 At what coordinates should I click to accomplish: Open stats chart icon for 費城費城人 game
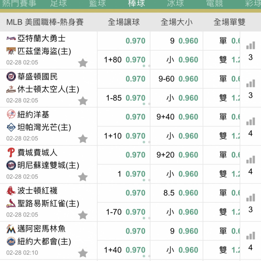click(251, 159)
